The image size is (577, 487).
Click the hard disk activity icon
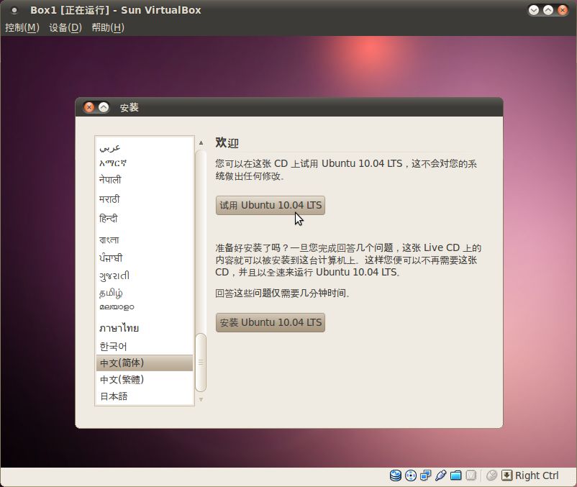[x=395, y=475]
